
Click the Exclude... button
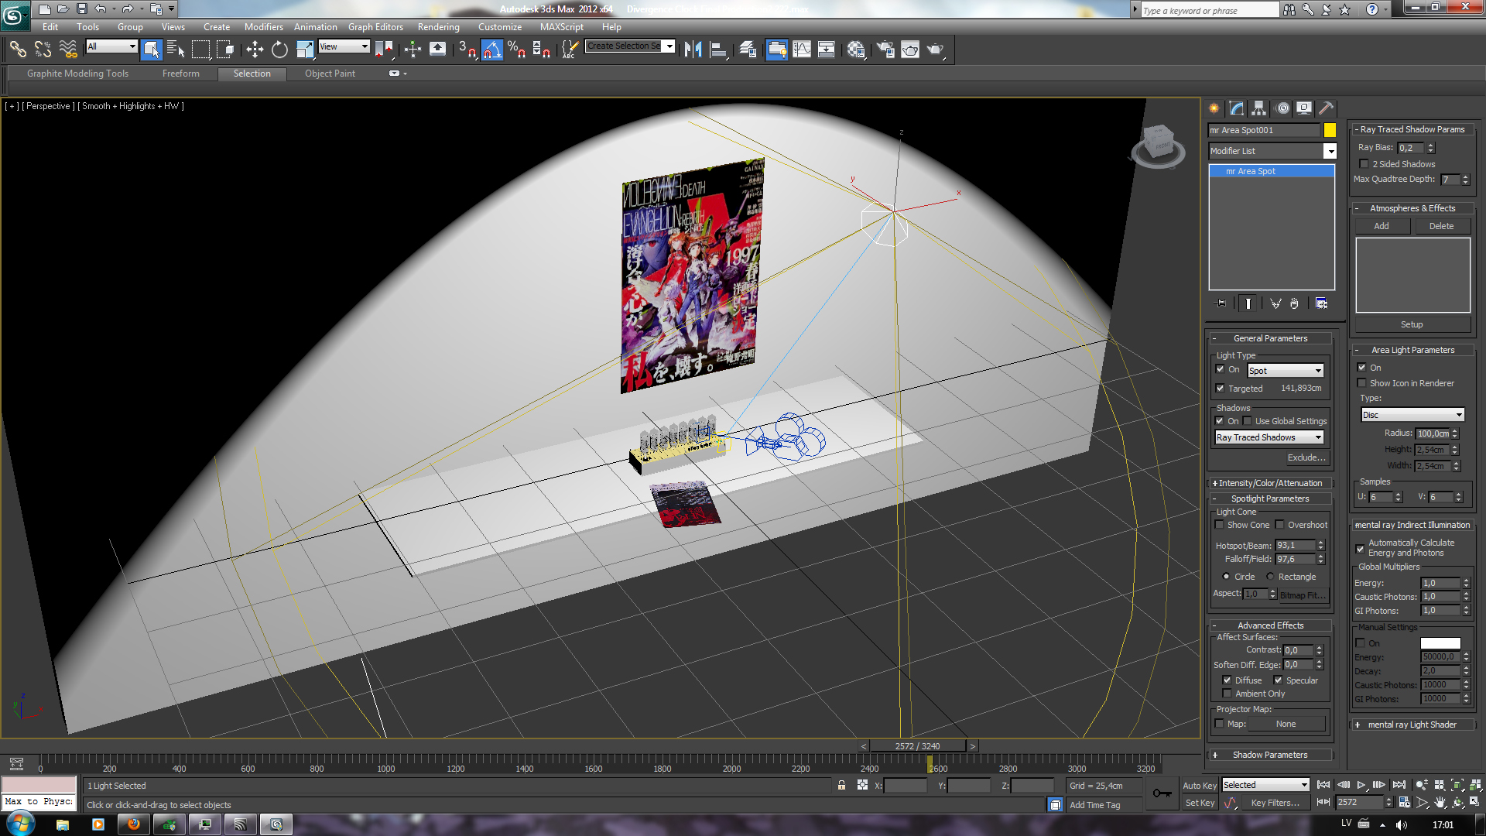1306,457
